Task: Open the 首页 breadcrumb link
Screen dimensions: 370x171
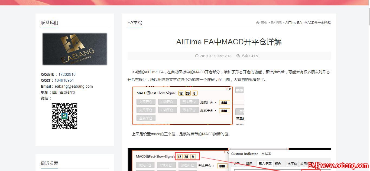Action: [x=264, y=23]
